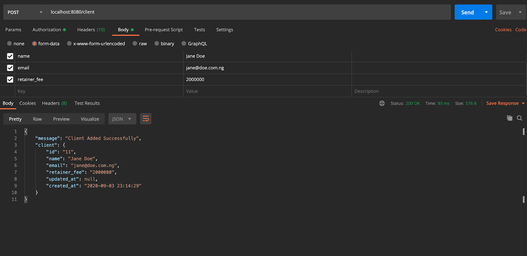The image size is (527, 256).
Task: Expand the Save Response dropdown
Action: pos(523,103)
